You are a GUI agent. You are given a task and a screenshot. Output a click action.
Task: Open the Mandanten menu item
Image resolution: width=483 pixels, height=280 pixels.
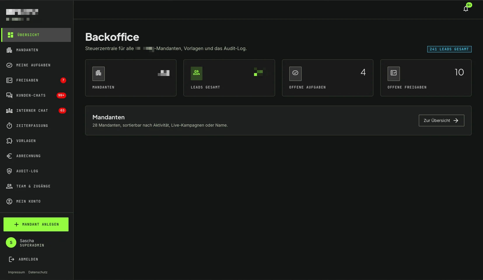tap(36, 50)
